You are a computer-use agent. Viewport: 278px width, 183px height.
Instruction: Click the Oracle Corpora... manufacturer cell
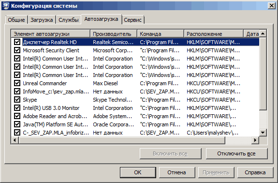(113, 124)
